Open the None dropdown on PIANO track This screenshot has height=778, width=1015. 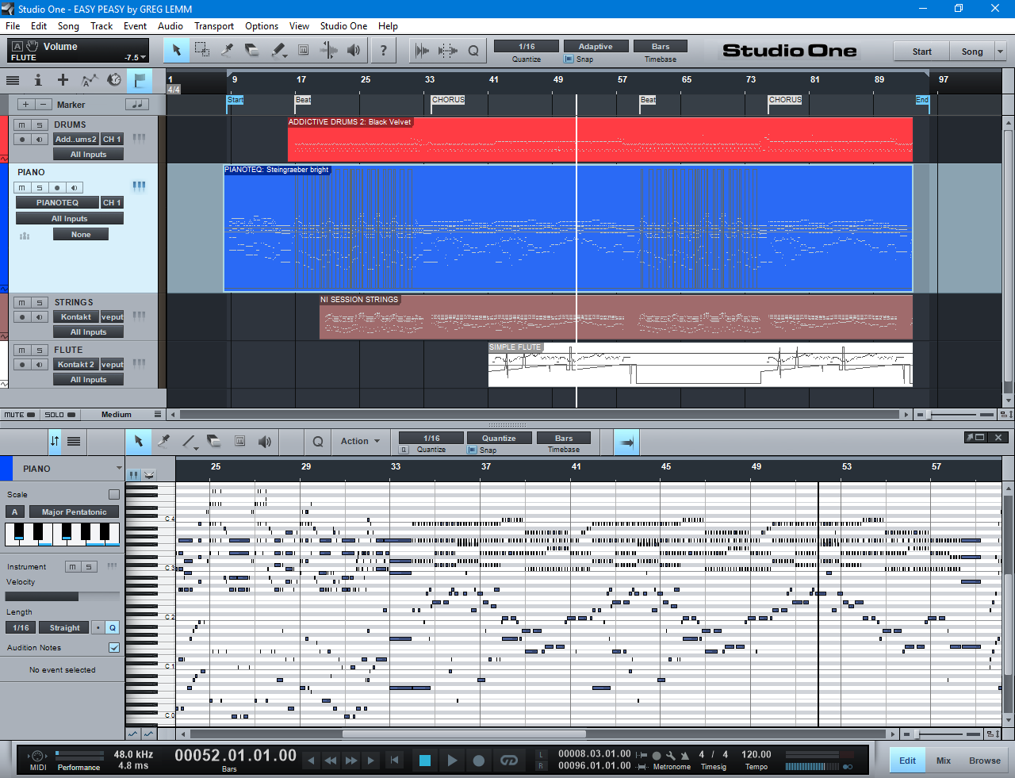[x=81, y=235]
